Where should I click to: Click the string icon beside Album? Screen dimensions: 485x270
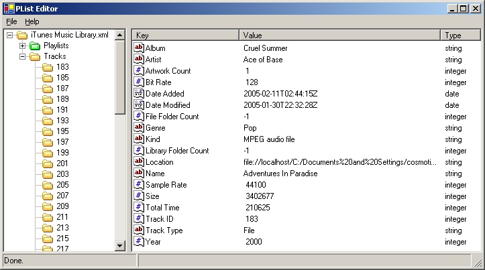point(140,48)
